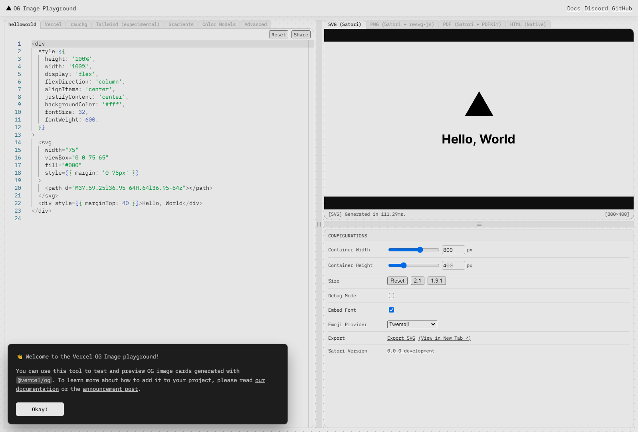The width and height of the screenshot is (638, 432).
Task: Select the Advanced tab
Action: [x=256, y=24]
